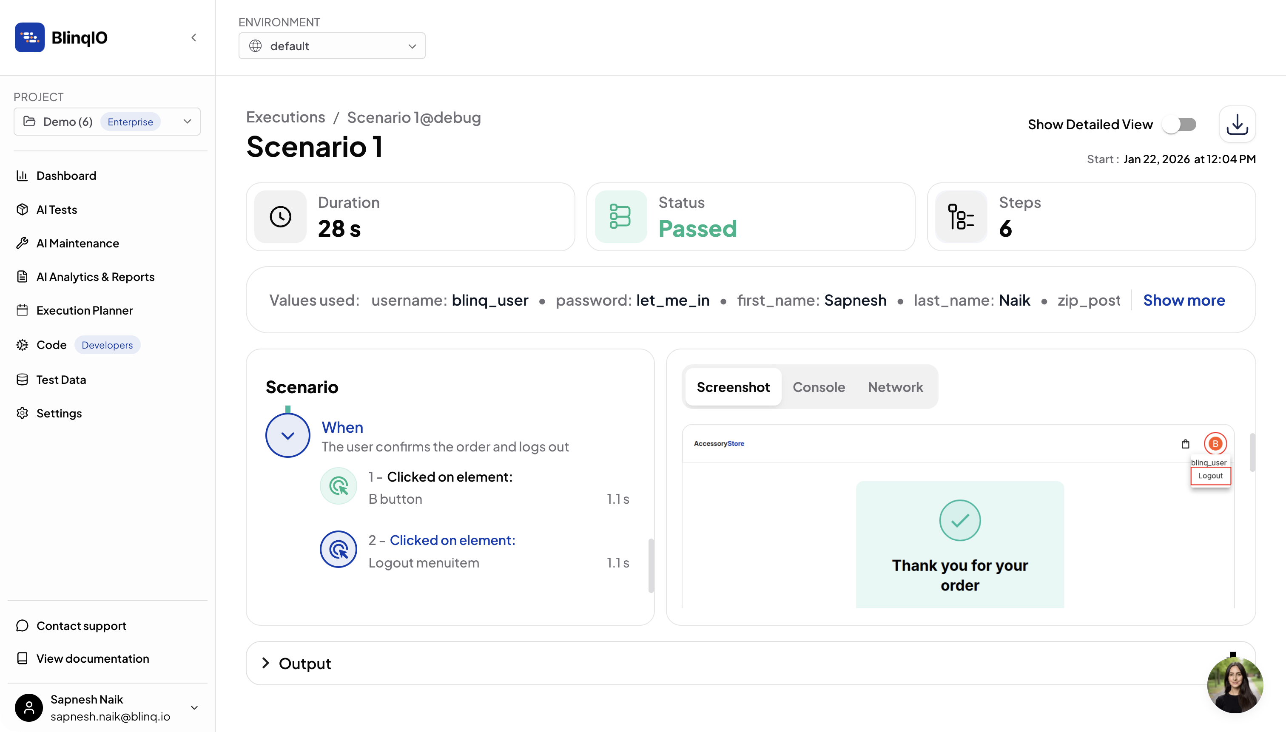Image resolution: width=1286 pixels, height=732 pixels.
Task: Click Show more values link
Action: pyautogui.click(x=1184, y=300)
